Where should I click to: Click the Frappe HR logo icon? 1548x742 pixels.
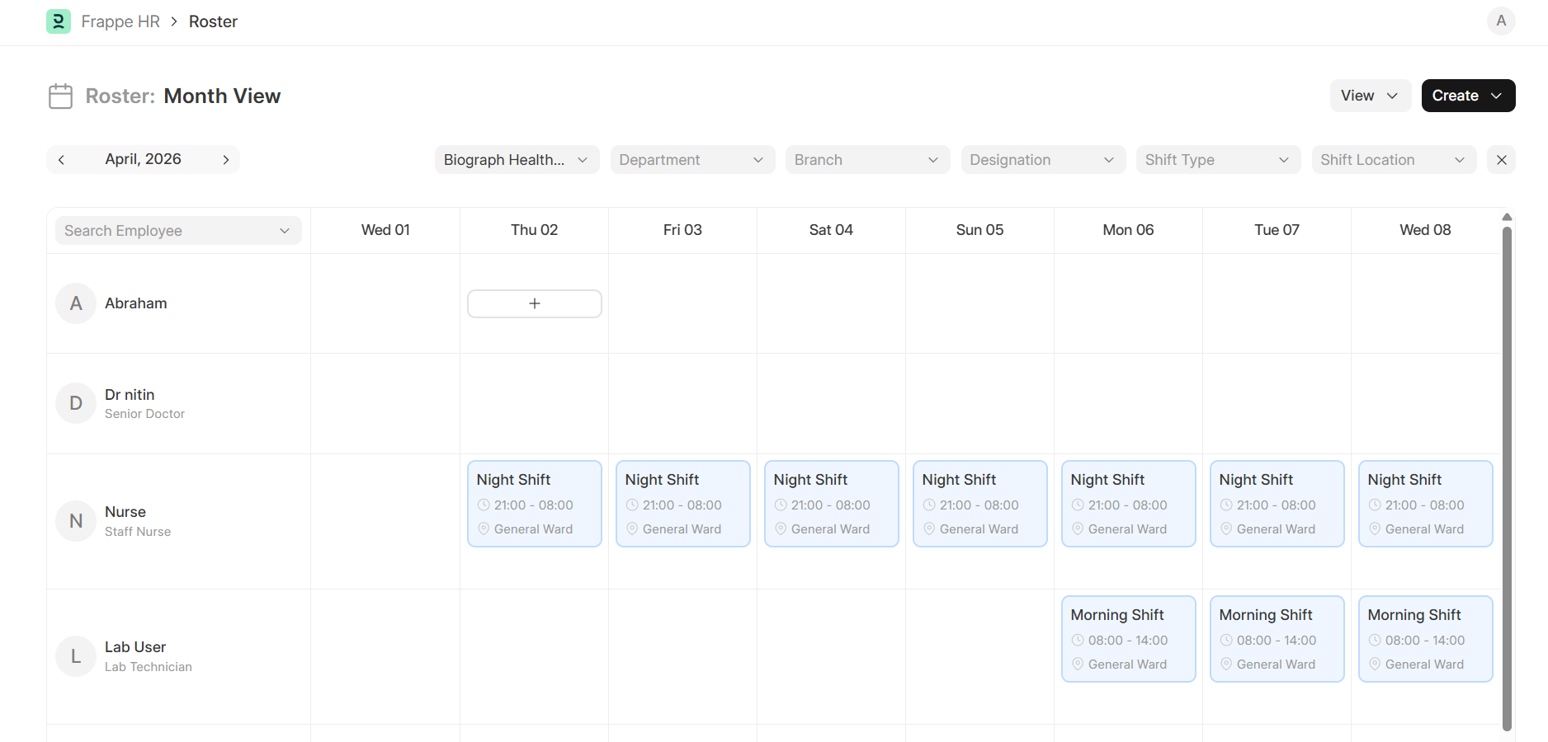[x=58, y=21]
